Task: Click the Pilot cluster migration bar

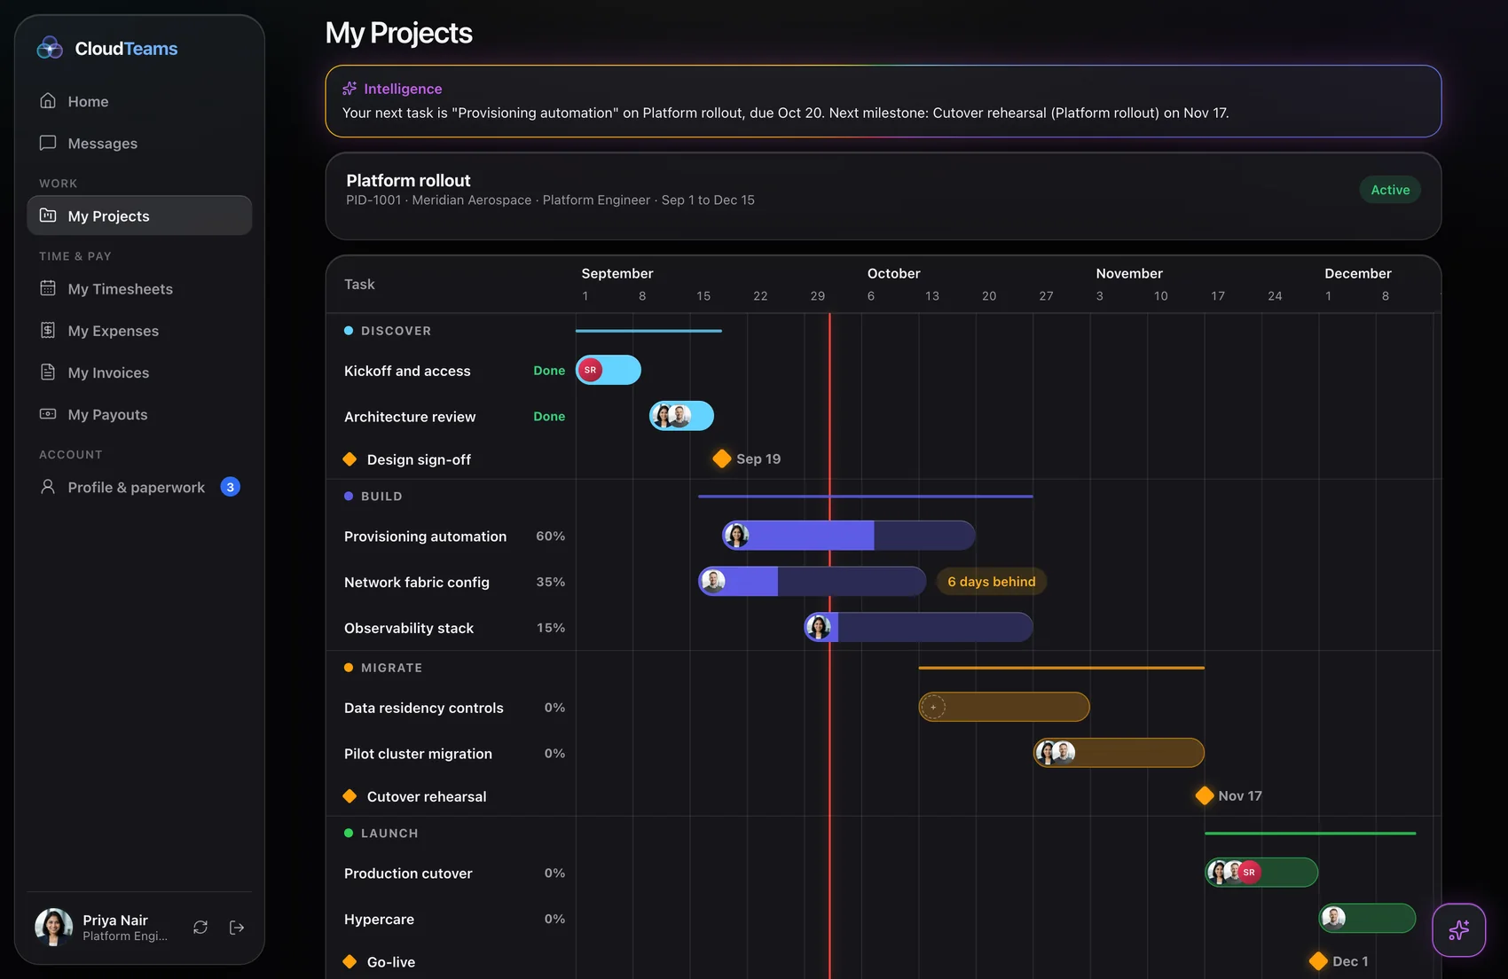Action: pos(1119,753)
